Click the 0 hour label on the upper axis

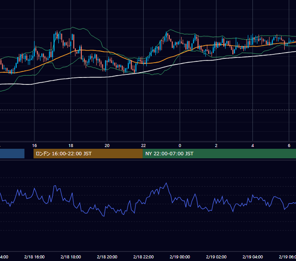180,146
